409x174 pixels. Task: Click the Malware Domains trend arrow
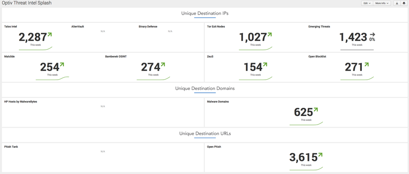click(x=316, y=110)
